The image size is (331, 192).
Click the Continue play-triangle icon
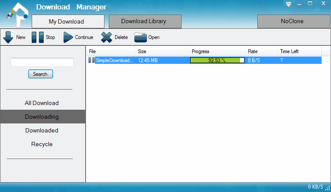coord(68,37)
